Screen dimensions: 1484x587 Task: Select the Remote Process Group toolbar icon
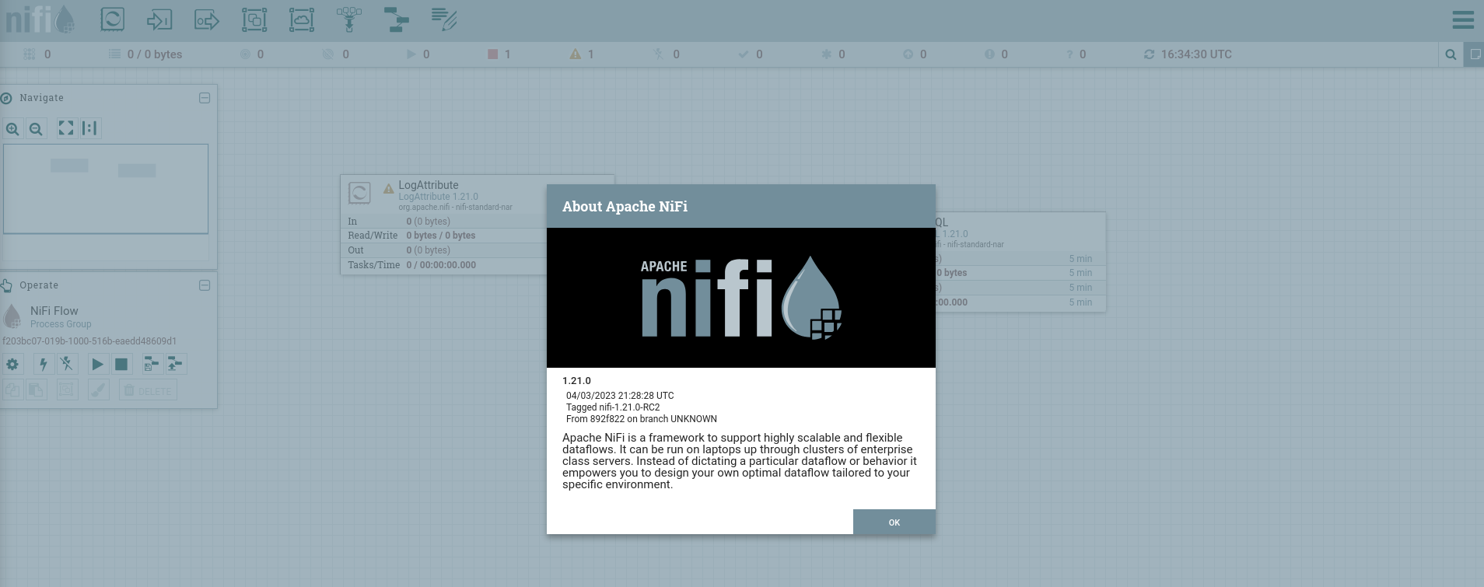(302, 19)
